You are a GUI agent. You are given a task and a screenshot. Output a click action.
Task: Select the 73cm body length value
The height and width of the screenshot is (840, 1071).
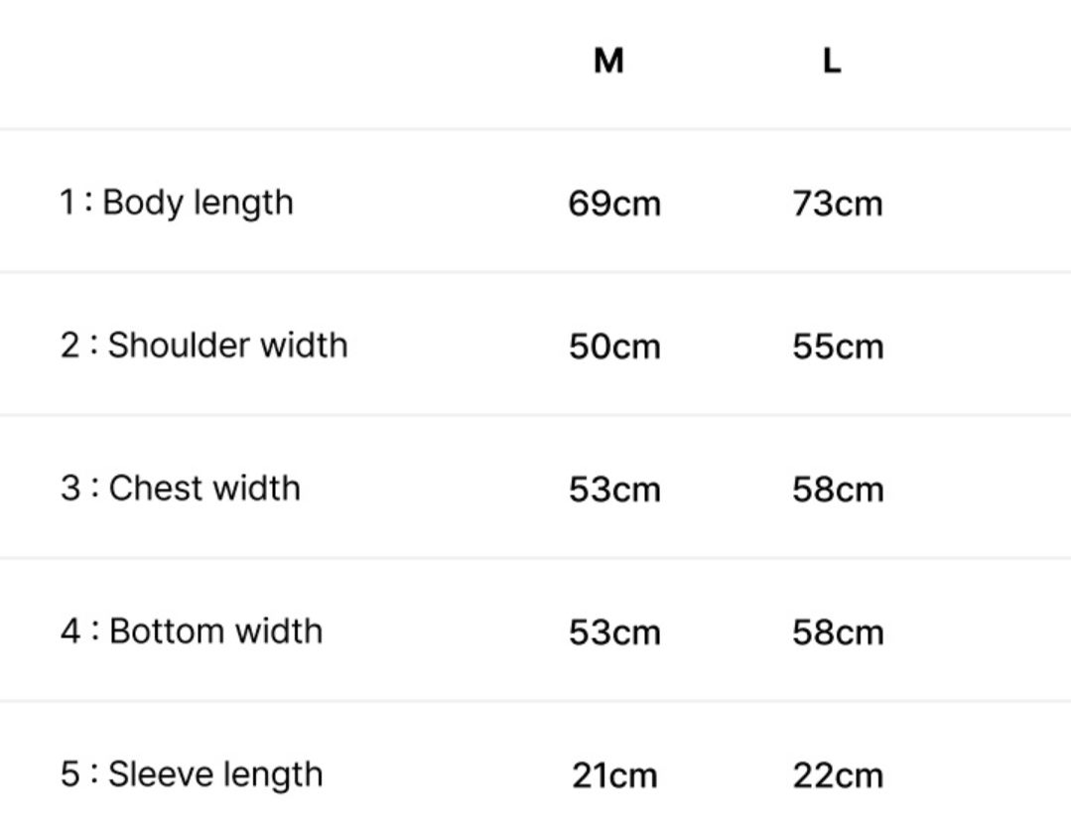click(837, 204)
